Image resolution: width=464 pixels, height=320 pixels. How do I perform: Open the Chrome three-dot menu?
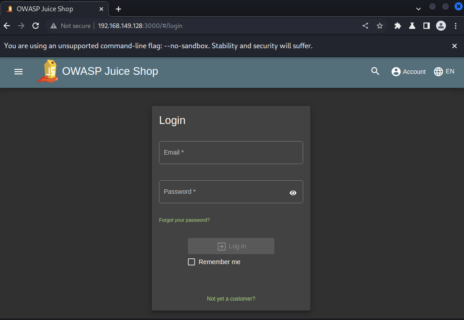point(455,26)
